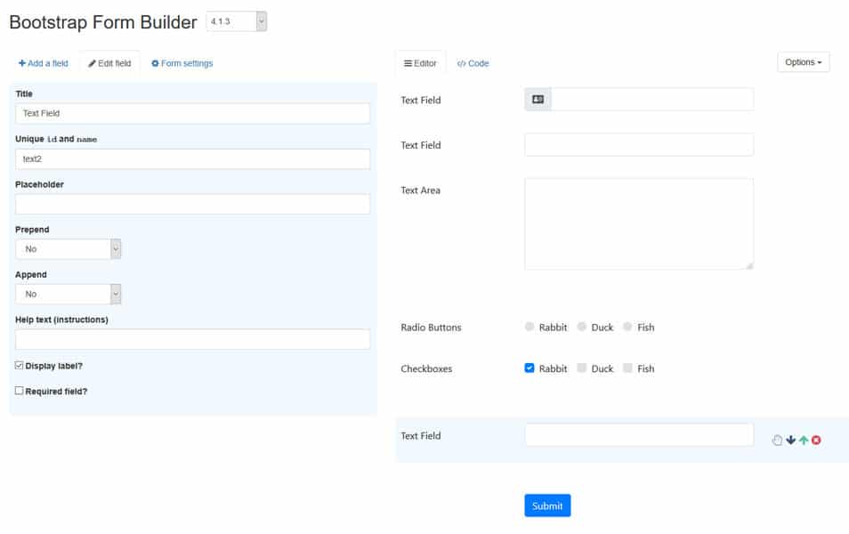Click inside the Placeholder input field
This screenshot has height=534, width=849.
tap(192, 203)
